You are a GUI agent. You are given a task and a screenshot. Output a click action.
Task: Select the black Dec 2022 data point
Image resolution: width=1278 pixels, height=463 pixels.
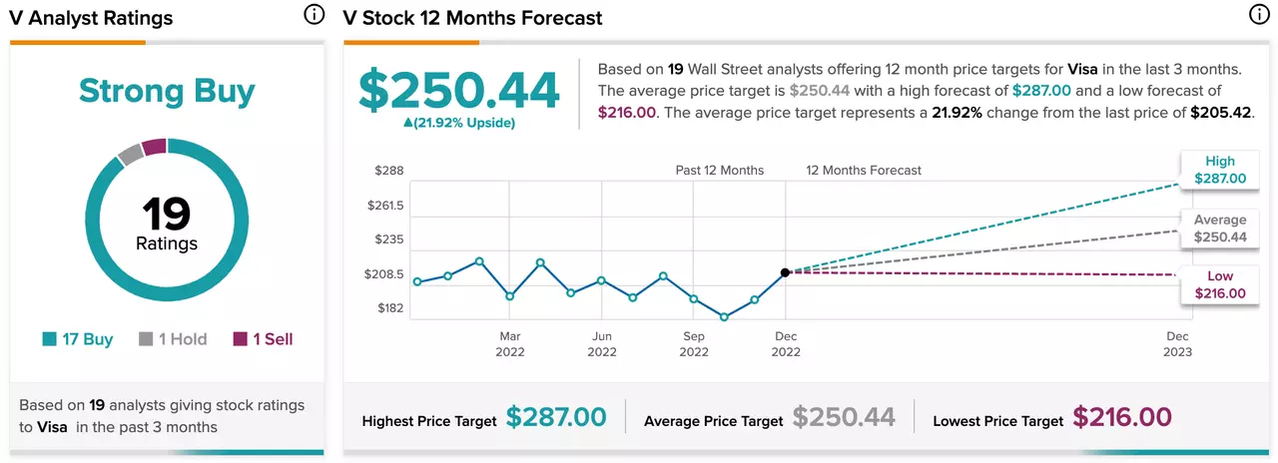[785, 271]
